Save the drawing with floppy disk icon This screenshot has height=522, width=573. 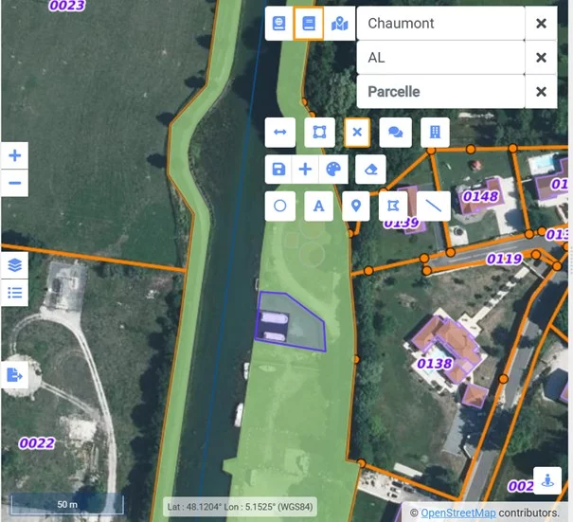point(278,169)
